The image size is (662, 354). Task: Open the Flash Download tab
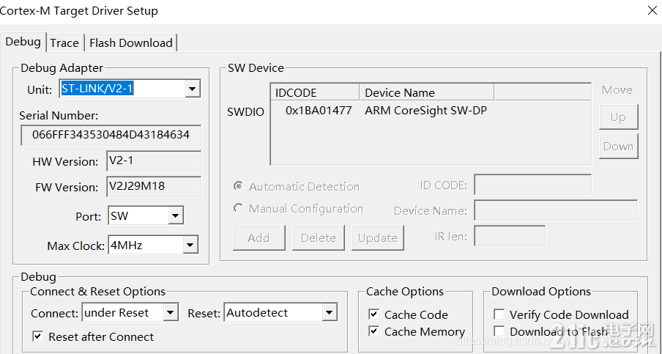131,43
